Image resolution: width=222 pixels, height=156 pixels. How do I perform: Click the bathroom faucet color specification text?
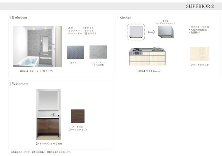pyautogui.click(x=83, y=31)
